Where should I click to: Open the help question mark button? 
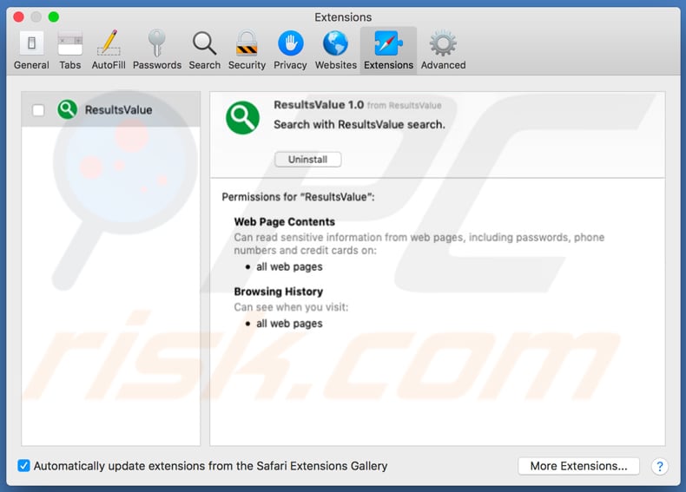tap(659, 467)
